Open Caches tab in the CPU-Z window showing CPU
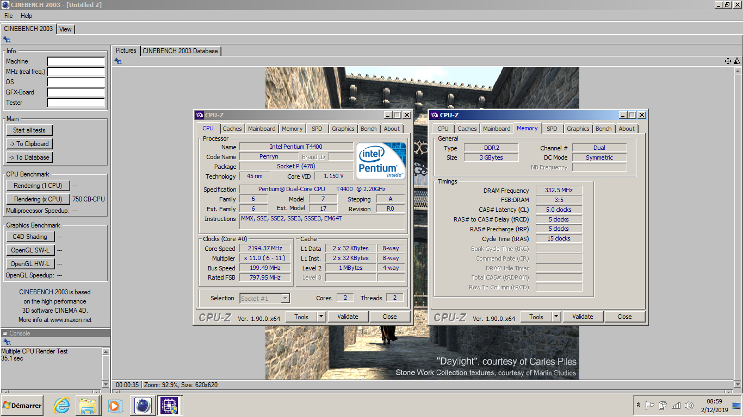Image resolution: width=743 pixels, height=417 pixels. tap(232, 129)
